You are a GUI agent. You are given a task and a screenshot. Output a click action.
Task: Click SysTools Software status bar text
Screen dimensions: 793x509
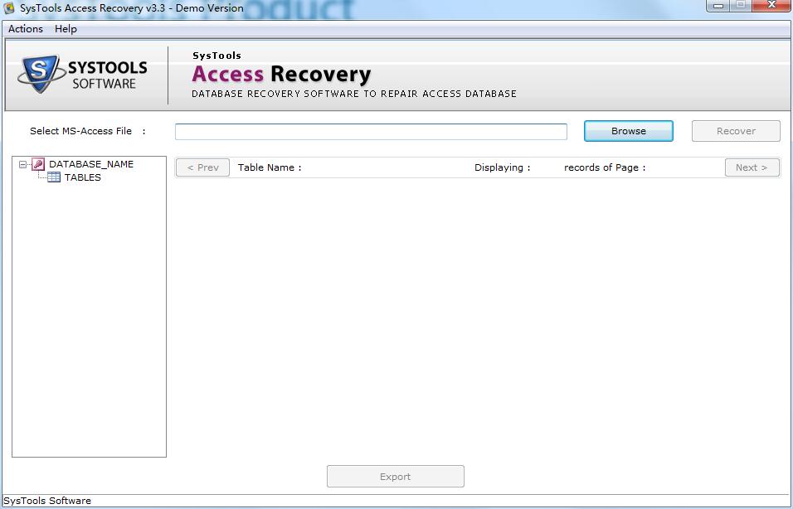click(x=47, y=501)
